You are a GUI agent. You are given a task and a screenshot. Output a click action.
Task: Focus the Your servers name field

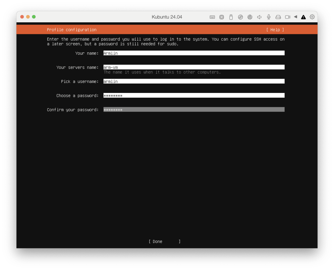tap(194, 67)
